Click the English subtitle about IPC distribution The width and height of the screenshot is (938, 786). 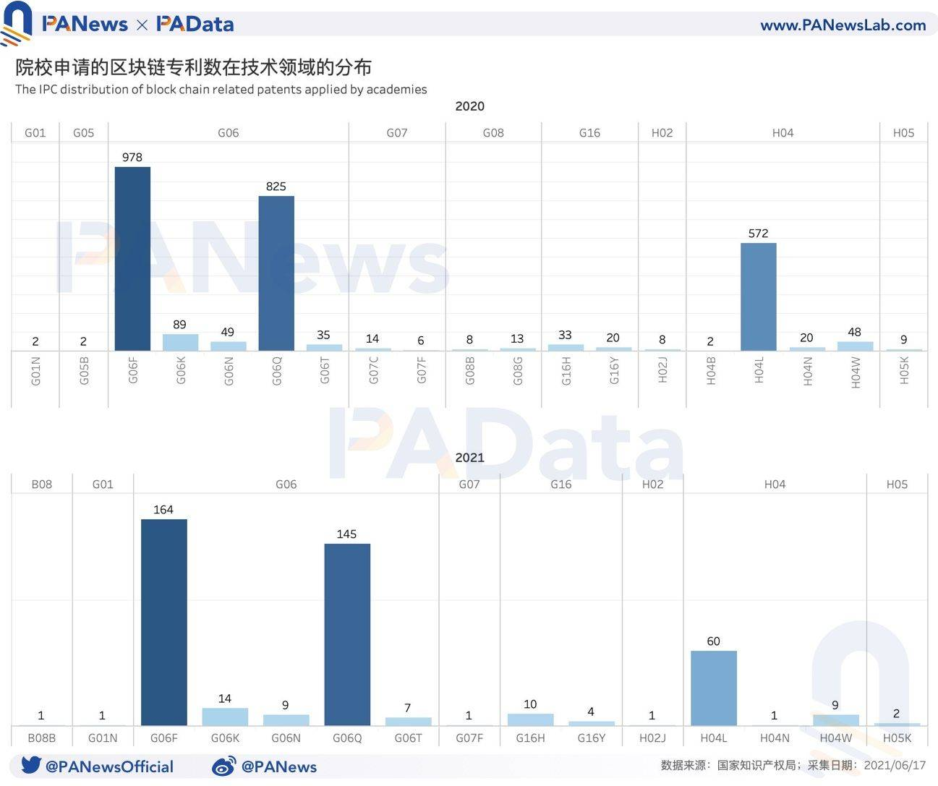point(221,90)
